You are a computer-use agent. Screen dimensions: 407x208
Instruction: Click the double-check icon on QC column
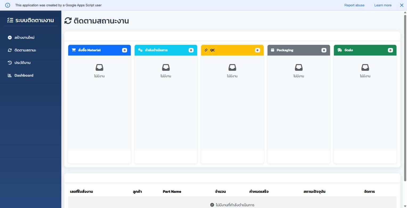click(206, 50)
